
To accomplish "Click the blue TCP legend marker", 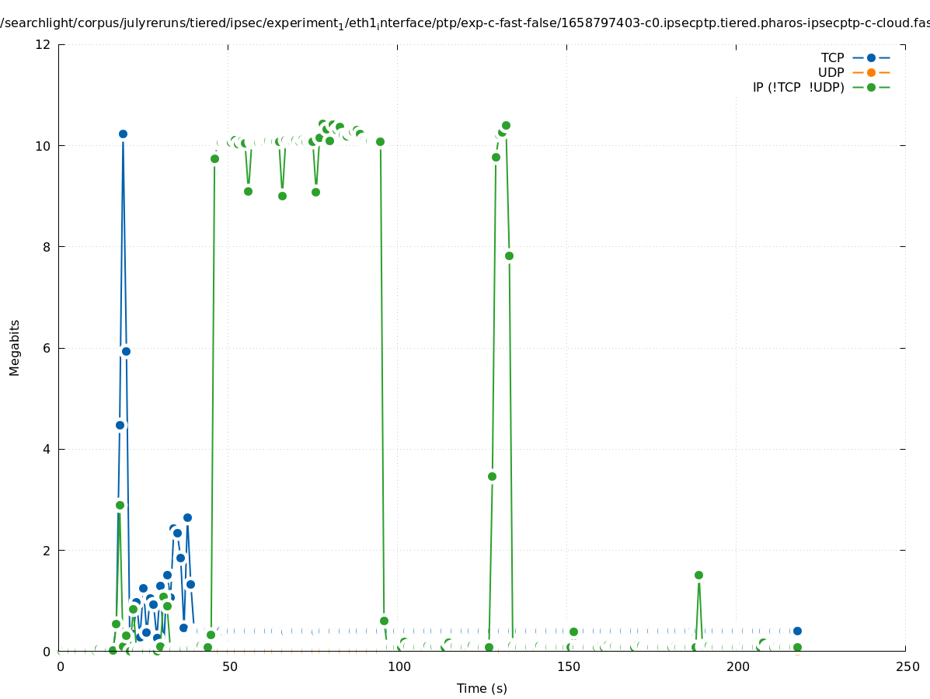I will click(871, 58).
